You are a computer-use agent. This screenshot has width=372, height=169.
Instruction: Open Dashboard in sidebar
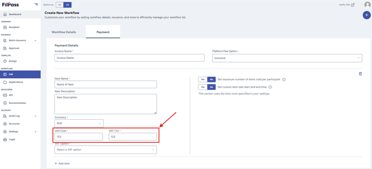(20, 14)
